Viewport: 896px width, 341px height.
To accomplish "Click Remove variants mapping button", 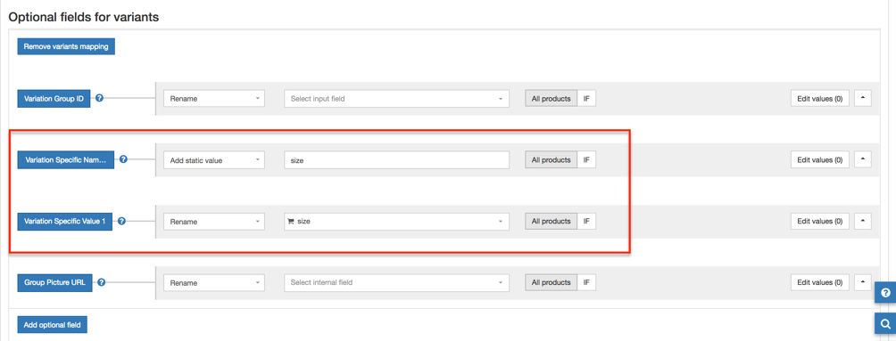I will pos(66,46).
